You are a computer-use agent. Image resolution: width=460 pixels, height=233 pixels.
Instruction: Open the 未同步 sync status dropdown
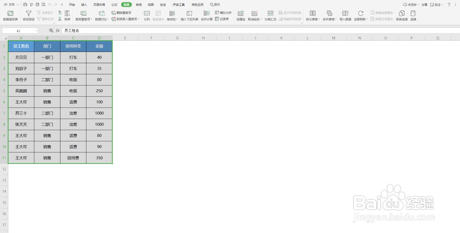[x=411, y=5]
